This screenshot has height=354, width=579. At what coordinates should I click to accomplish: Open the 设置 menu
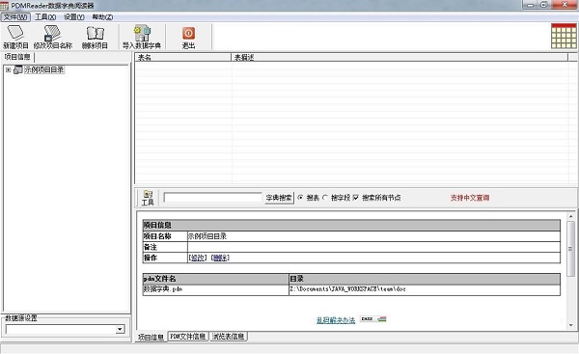[74, 17]
